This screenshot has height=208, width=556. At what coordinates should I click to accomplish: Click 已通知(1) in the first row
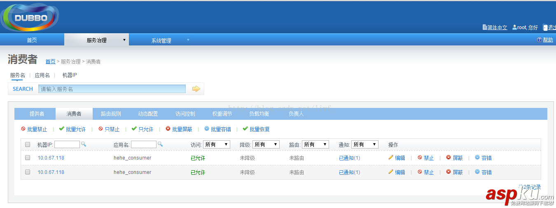(x=350, y=158)
